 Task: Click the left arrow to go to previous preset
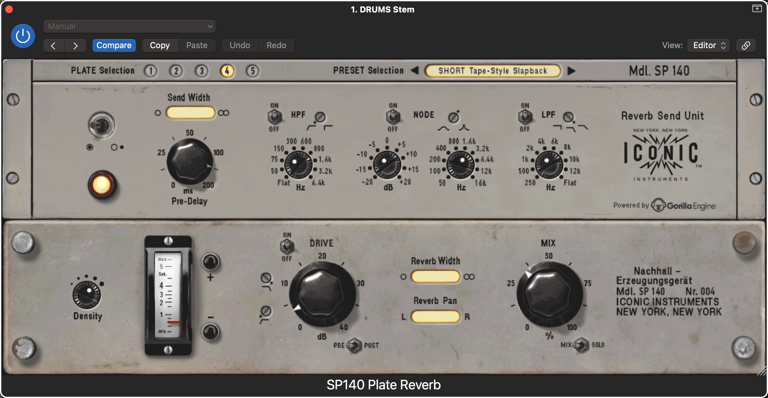point(415,71)
